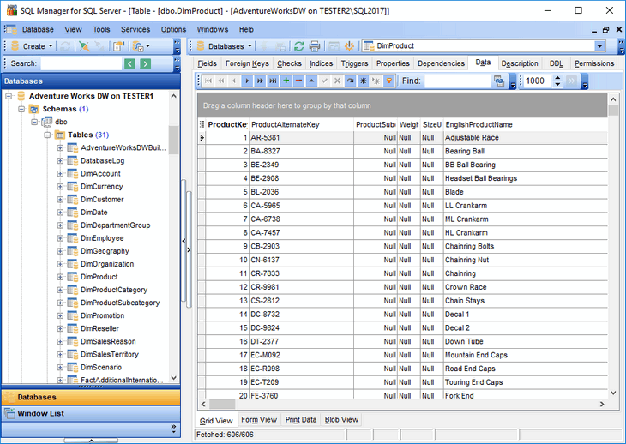Switch to the Form View tab
Screen dimensions: 626x444
pyautogui.click(x=259, y=420)
